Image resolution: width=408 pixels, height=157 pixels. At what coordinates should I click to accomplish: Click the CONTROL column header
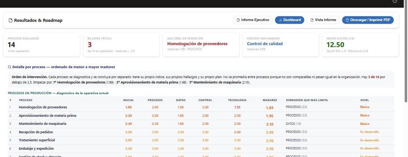point(205,100)
